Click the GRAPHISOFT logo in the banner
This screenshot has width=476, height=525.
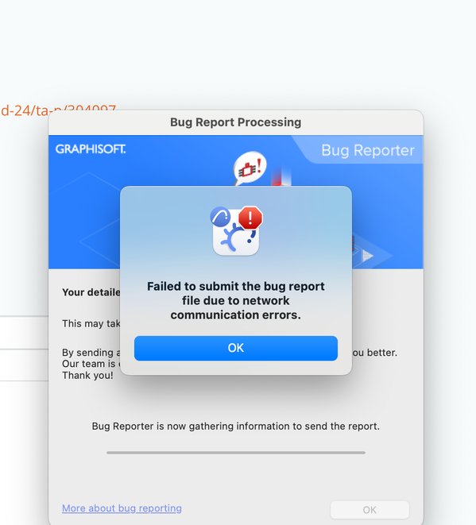tap(91, 149)
